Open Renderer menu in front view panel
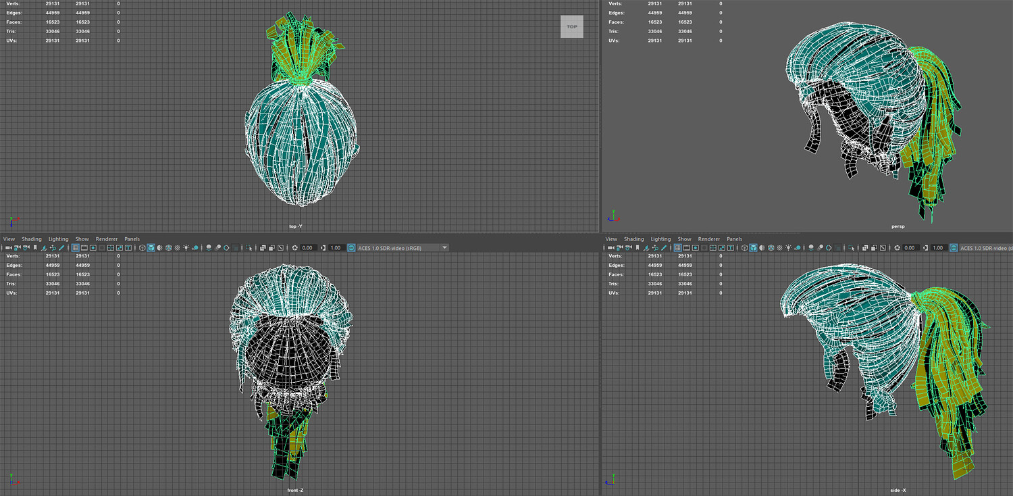This screenshot has width=1013, height=496. [x=107, y=239]
